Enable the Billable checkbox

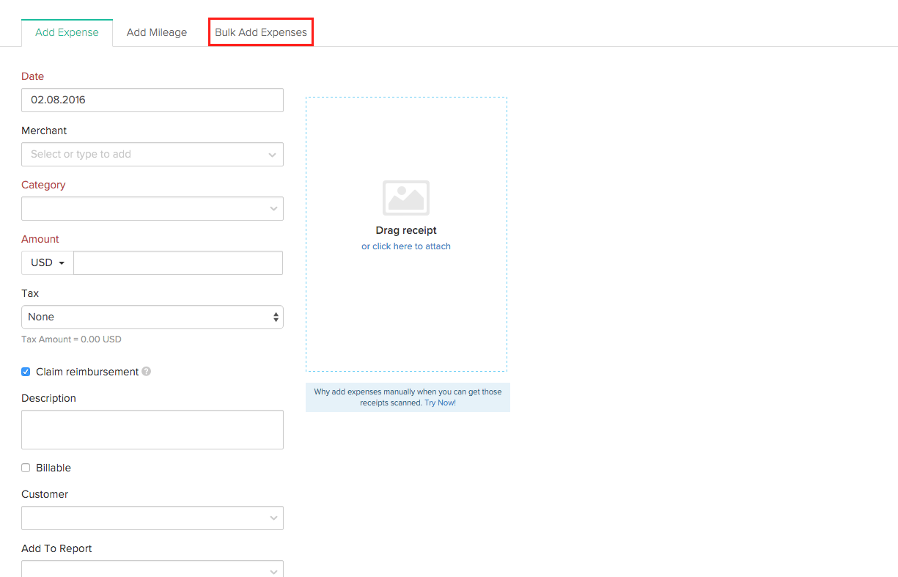(x=26, y=468)
